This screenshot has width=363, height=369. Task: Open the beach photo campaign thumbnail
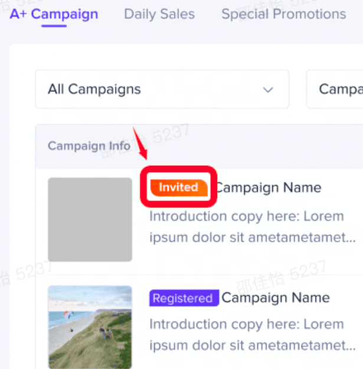[x=90, y=327]
